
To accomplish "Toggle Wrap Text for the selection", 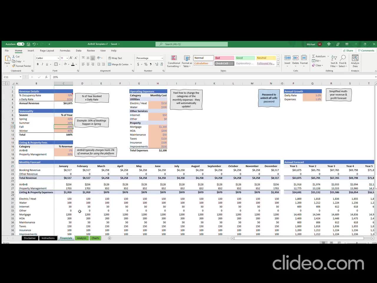I will coord(115,58).
